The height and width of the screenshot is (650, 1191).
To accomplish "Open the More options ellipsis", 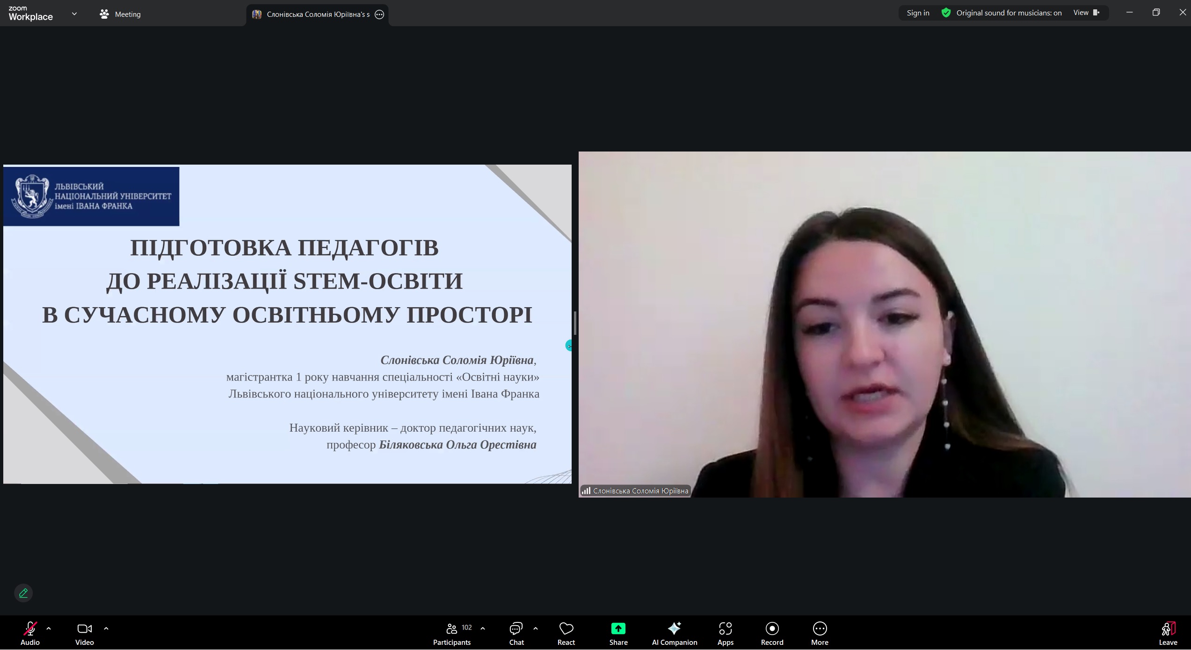I will click(820, 629).
